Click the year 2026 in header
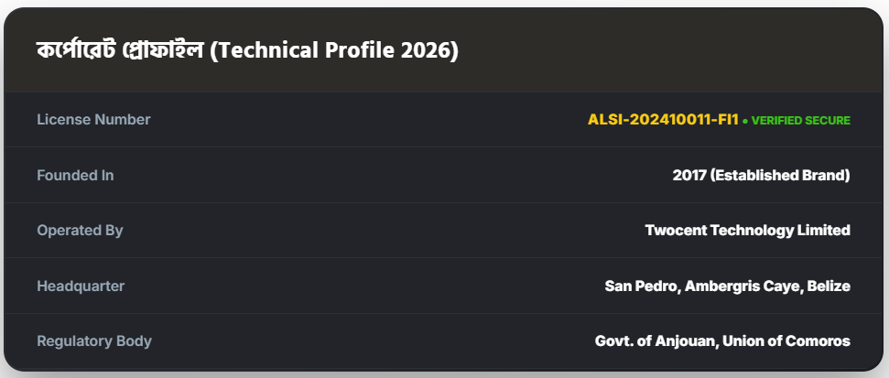 (x=427, y=50)
